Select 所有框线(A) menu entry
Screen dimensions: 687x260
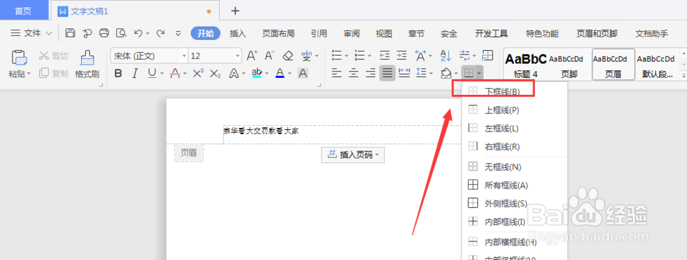point(515,186)
